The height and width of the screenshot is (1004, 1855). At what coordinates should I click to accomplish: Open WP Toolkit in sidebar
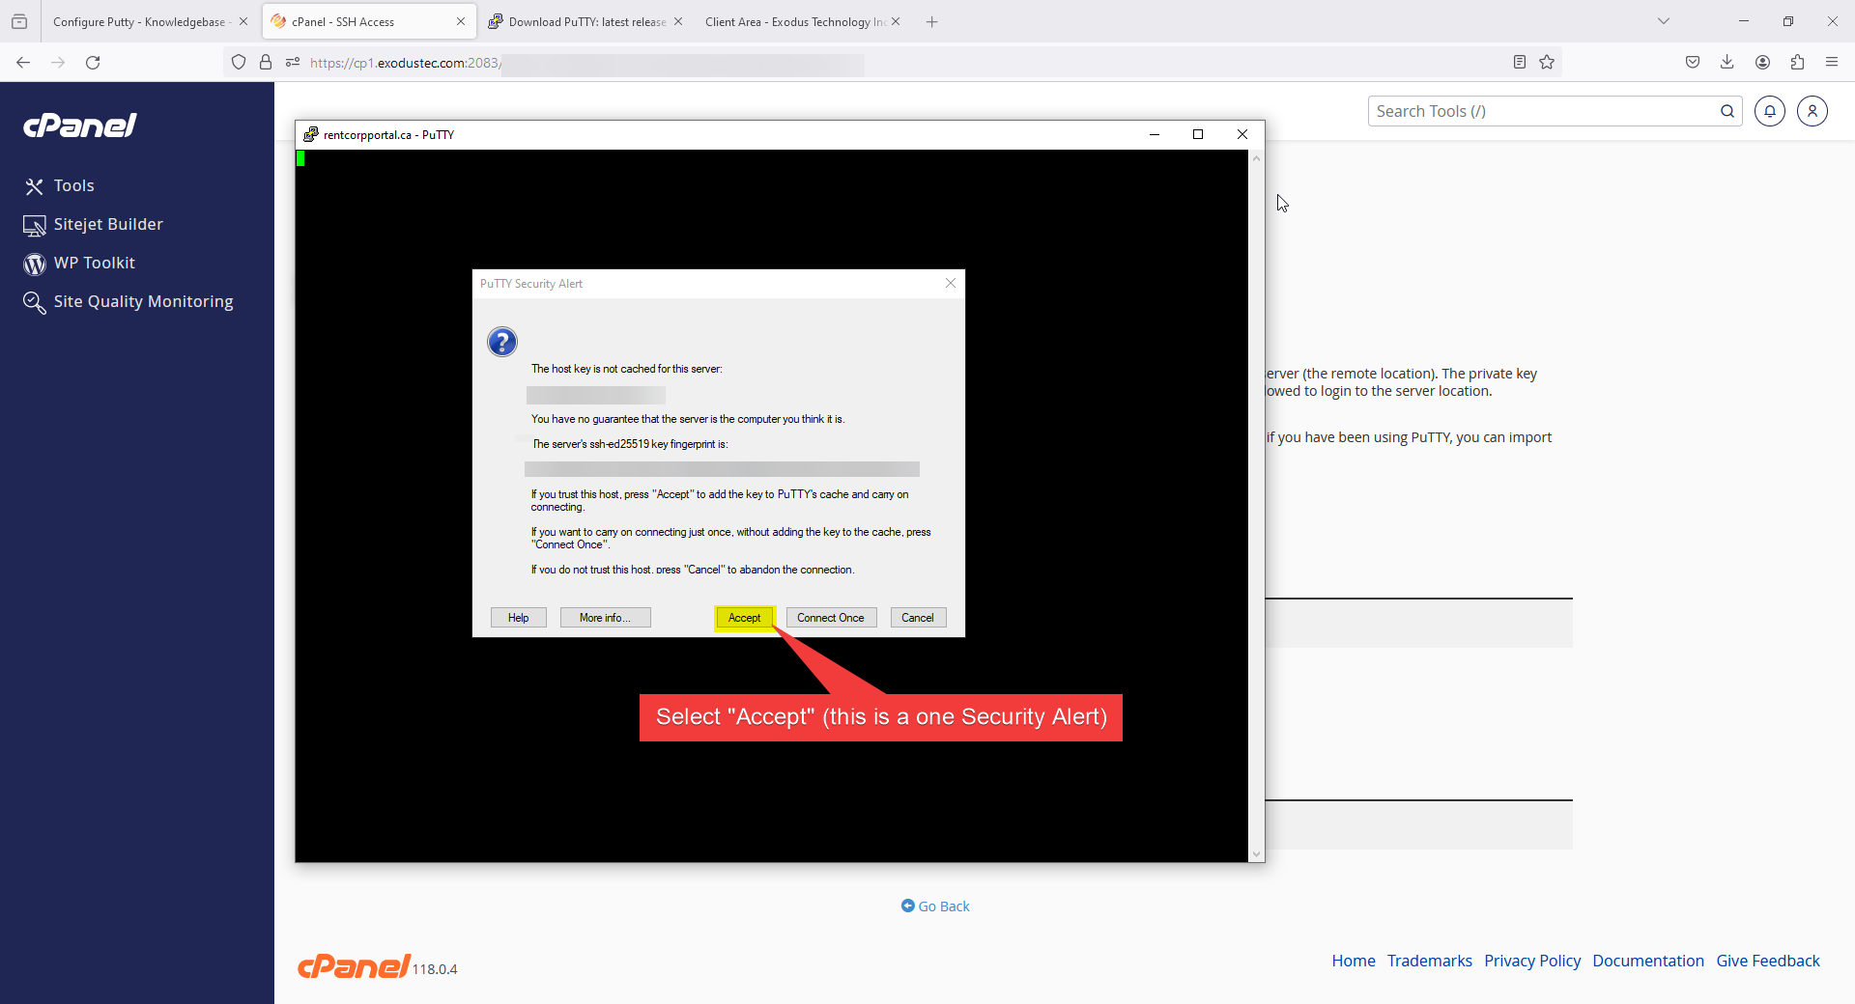click(x=94, y=263)
